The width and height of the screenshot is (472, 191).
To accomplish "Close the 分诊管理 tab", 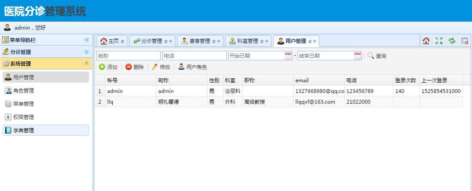I will (x=171, y=41).
